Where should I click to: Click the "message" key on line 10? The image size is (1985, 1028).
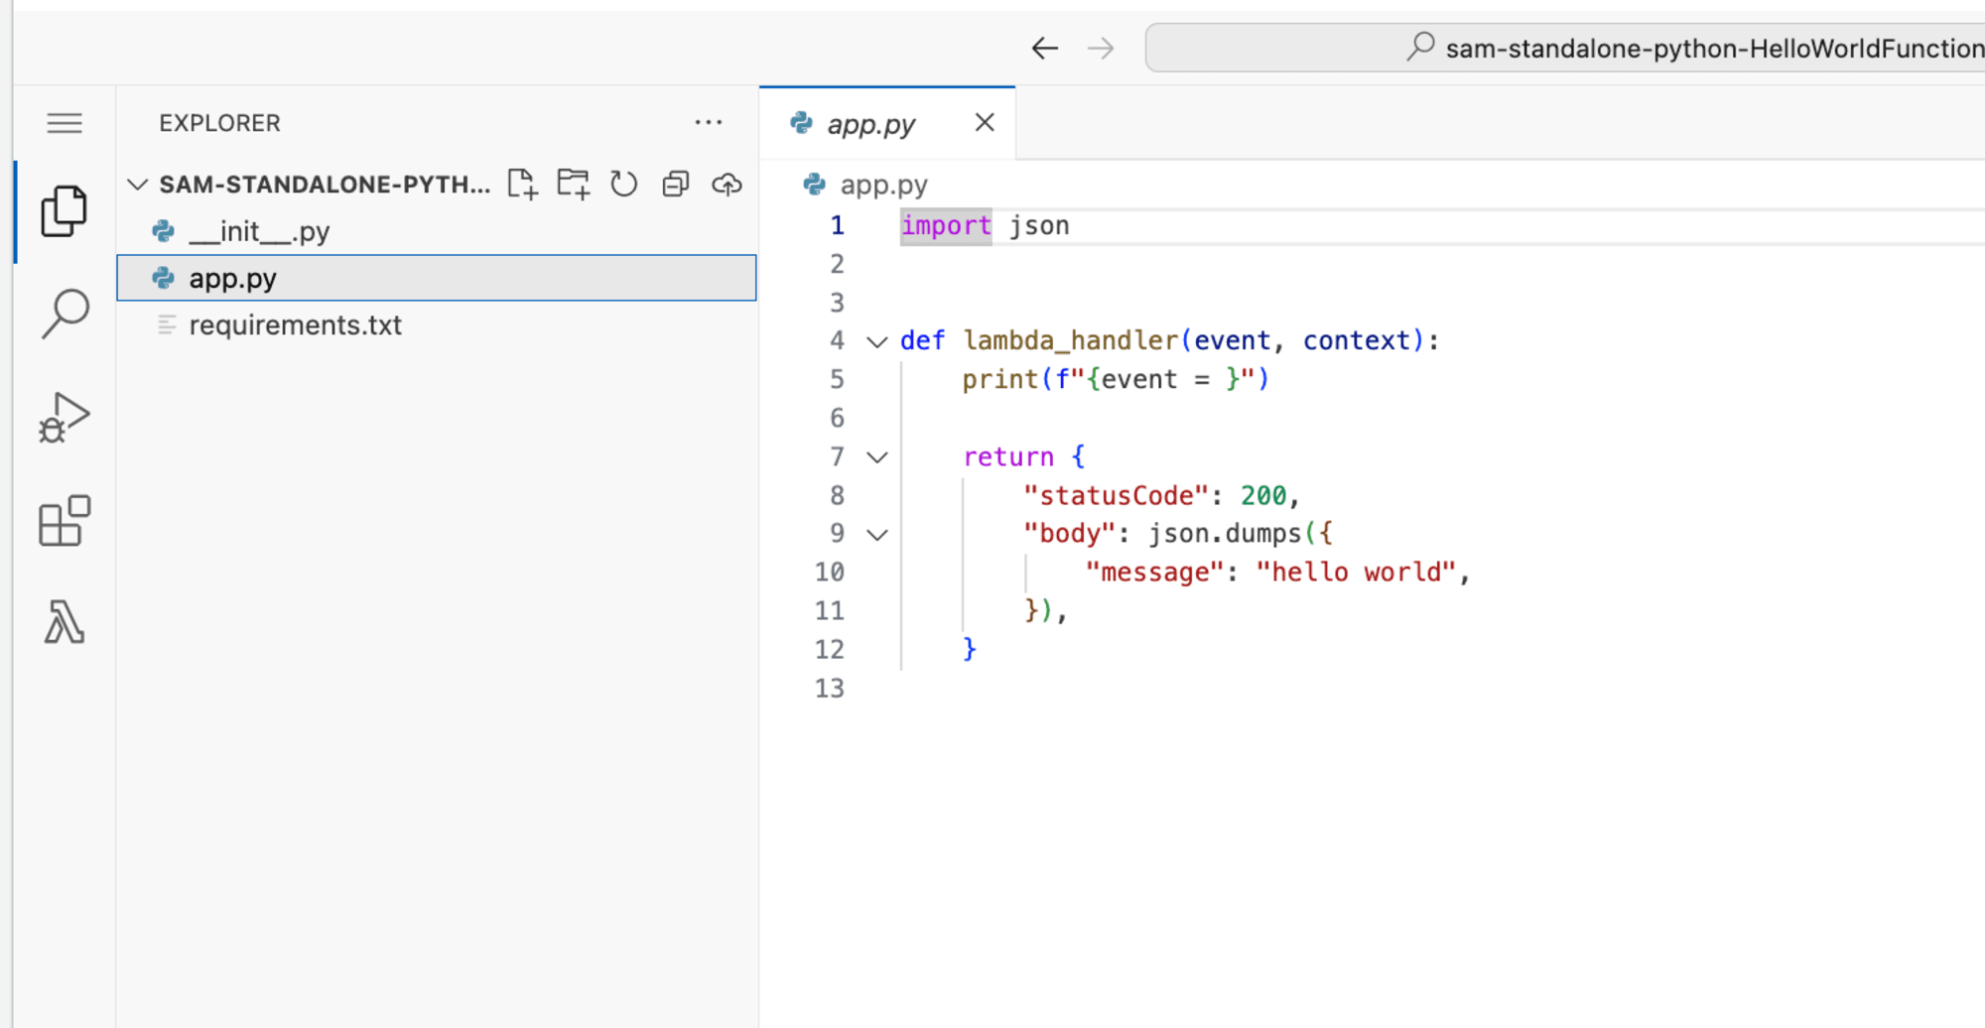click(x=1154, y=573)
